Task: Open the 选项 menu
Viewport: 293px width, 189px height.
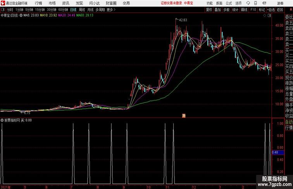Action: tap(238, 3)
